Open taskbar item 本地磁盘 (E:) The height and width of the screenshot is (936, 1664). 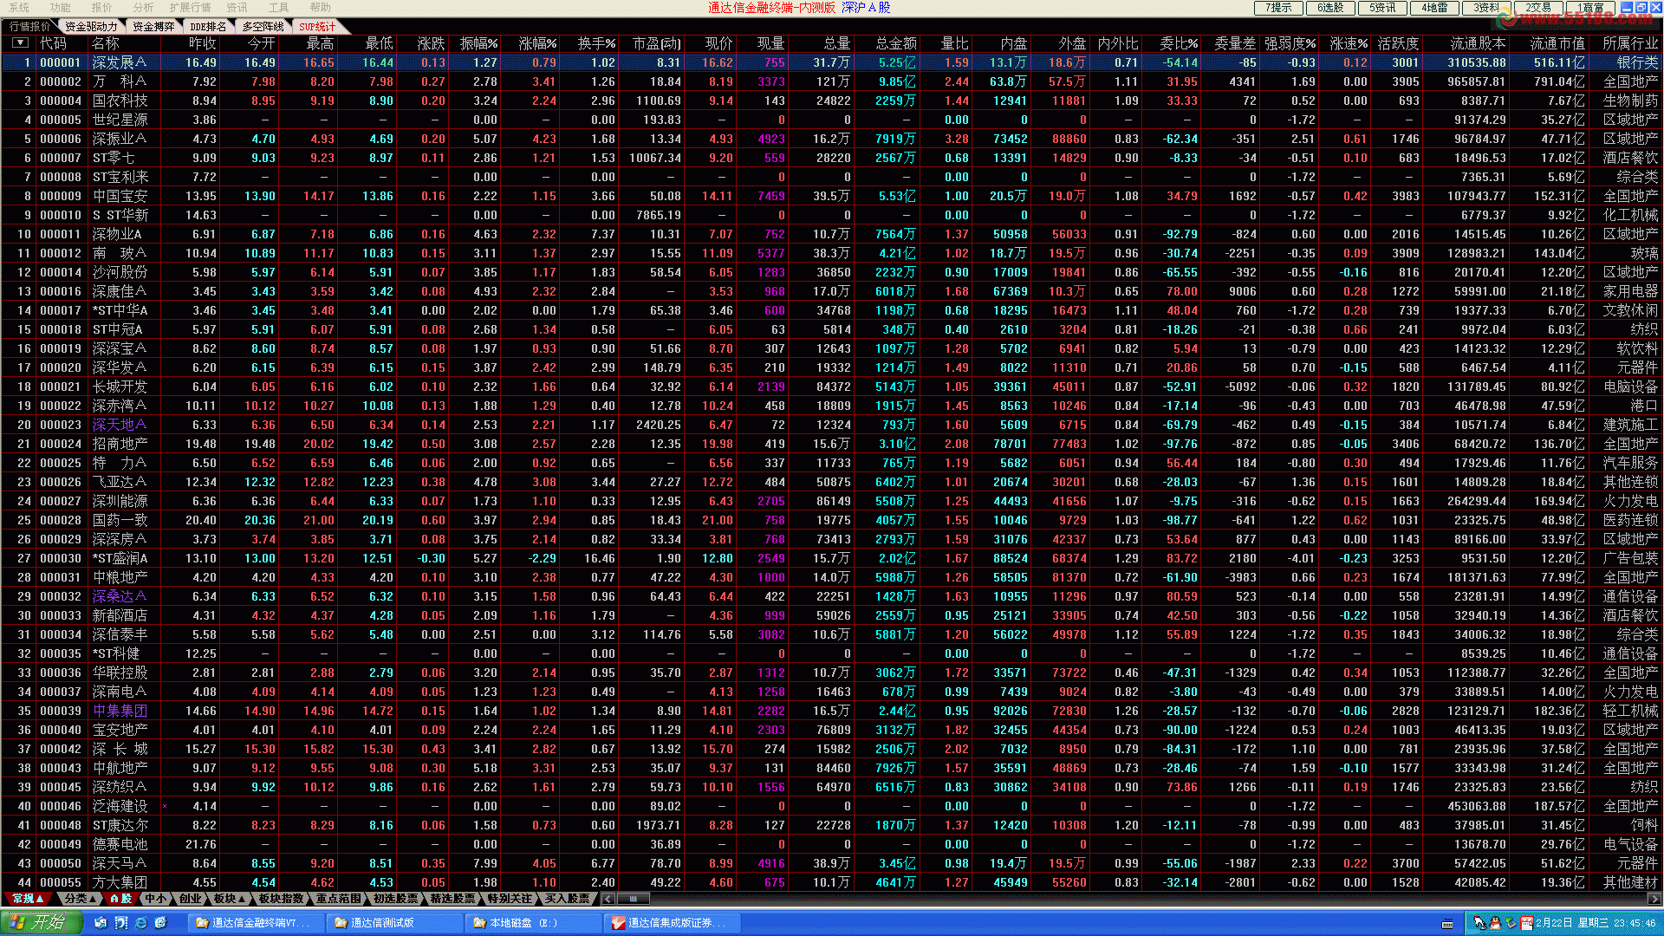[533, 923]
